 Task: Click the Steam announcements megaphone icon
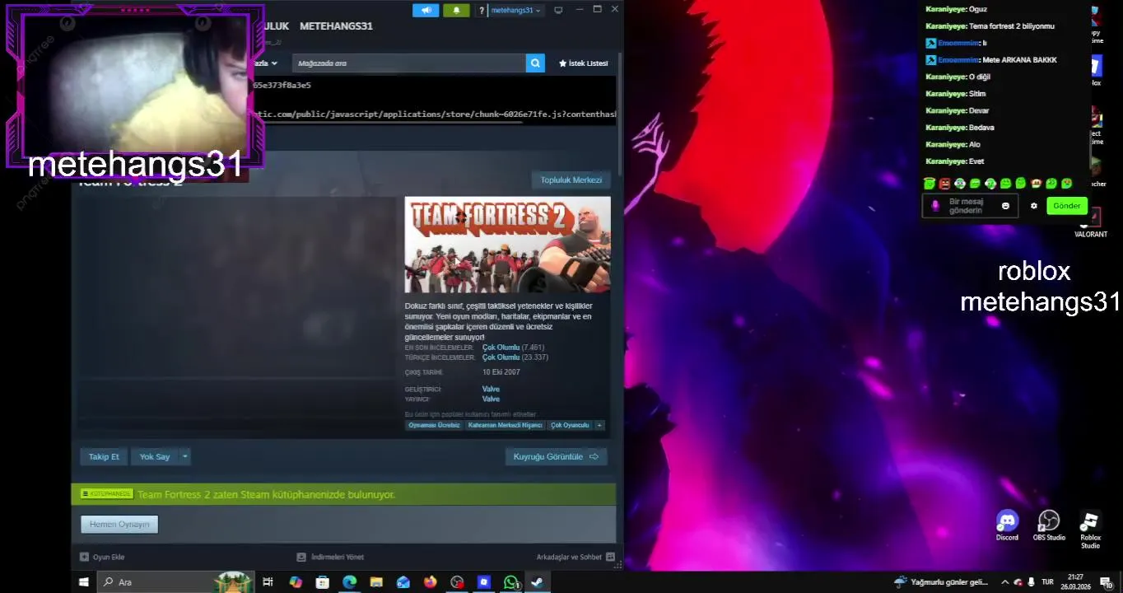[425, 10]
